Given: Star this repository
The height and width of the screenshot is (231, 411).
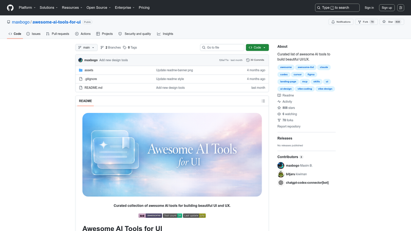Looking at the screenshot, I should pos(391,22).
